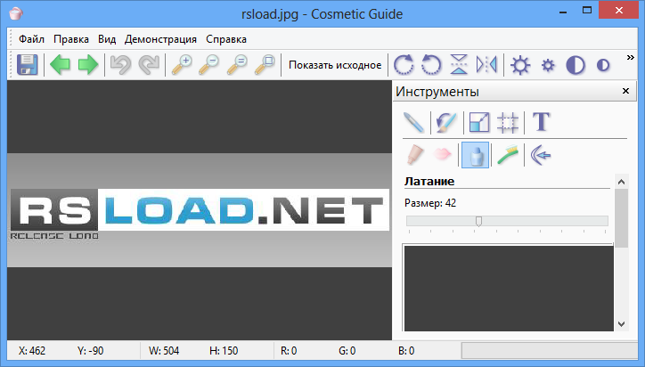
Task: Flip image vertically
Action: click(459, 65)
